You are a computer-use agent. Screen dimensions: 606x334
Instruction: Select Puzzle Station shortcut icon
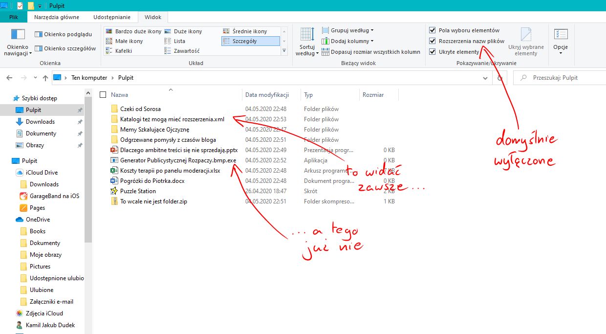(114, 191)
